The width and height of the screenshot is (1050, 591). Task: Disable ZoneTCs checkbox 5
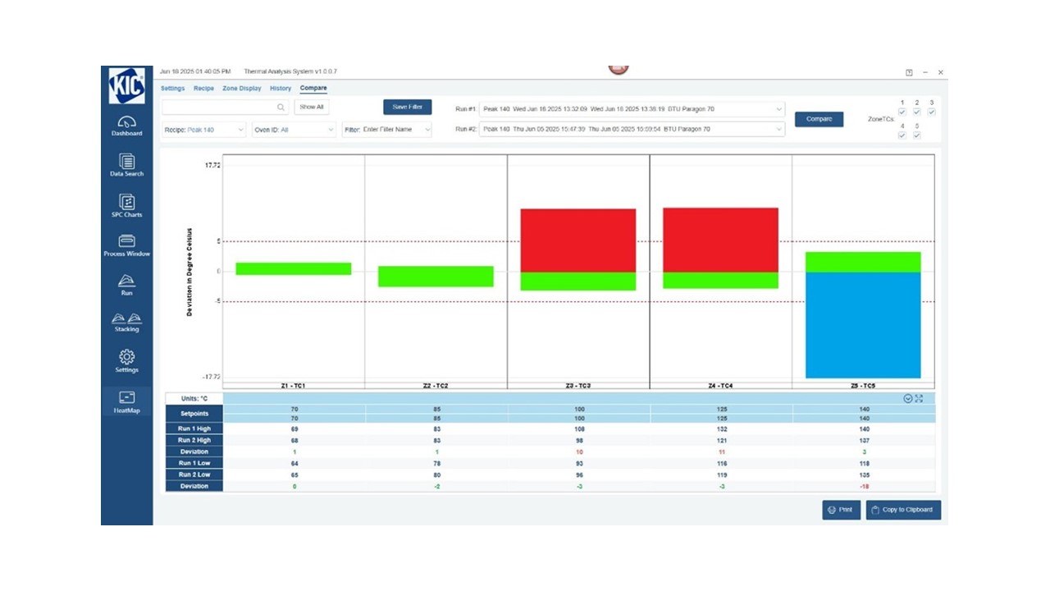point(917,135)
